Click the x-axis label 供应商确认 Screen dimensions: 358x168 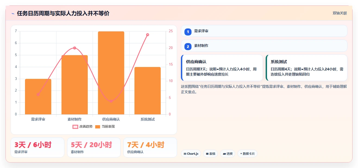111,119
